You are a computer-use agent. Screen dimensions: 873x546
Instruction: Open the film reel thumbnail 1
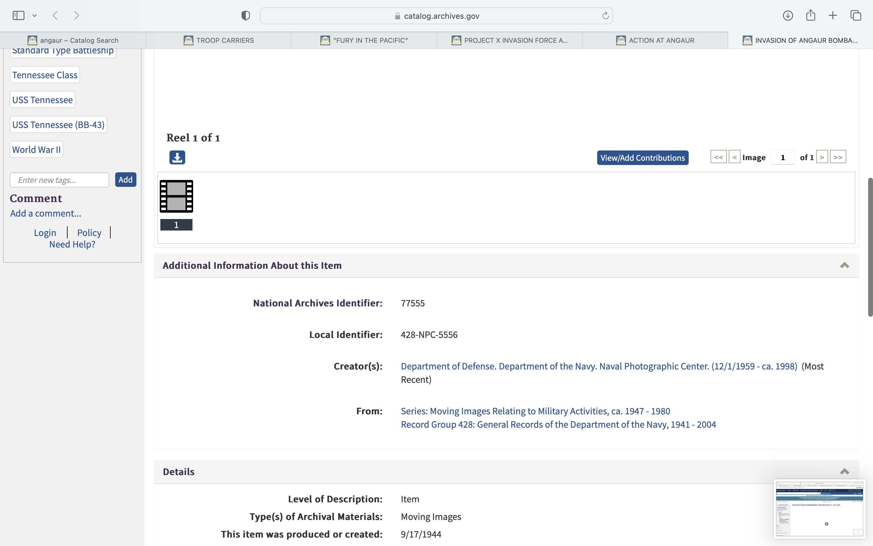(176, 197)
